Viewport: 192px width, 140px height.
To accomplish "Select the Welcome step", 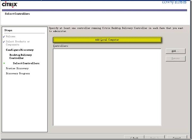I will click(x=11, y=36).
